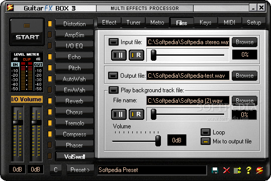Toggle the Compress effect LED

tap(50, 134)
